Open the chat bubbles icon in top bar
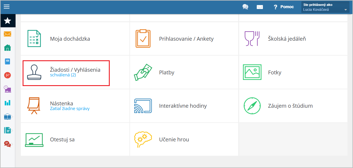 click(x=245, y=7)
